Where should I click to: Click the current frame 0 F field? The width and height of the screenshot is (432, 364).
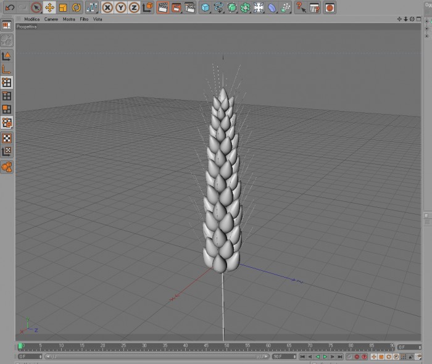[x=409, y=347]
